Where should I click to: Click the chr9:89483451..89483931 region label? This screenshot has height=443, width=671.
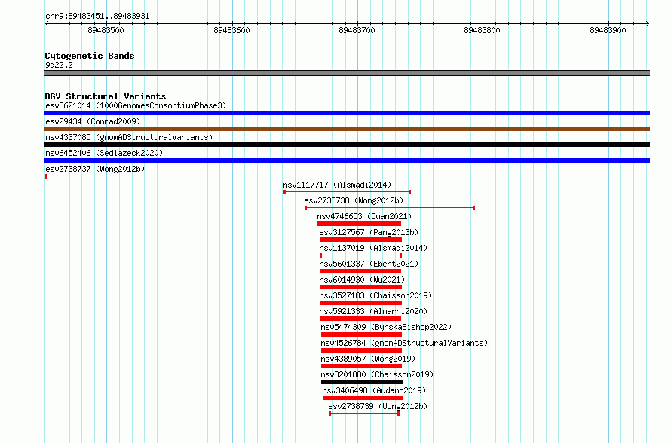tap(97, 17)
